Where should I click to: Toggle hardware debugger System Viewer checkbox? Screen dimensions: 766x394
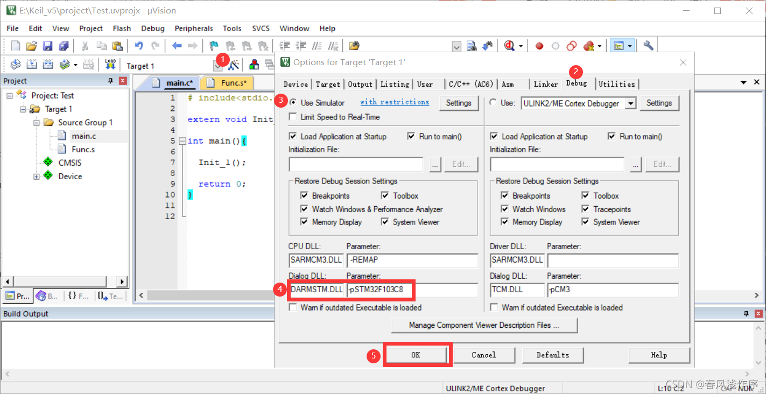point(586,222)
